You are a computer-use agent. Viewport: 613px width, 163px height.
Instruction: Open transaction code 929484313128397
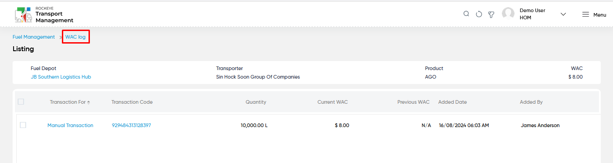tap(131, 125)
